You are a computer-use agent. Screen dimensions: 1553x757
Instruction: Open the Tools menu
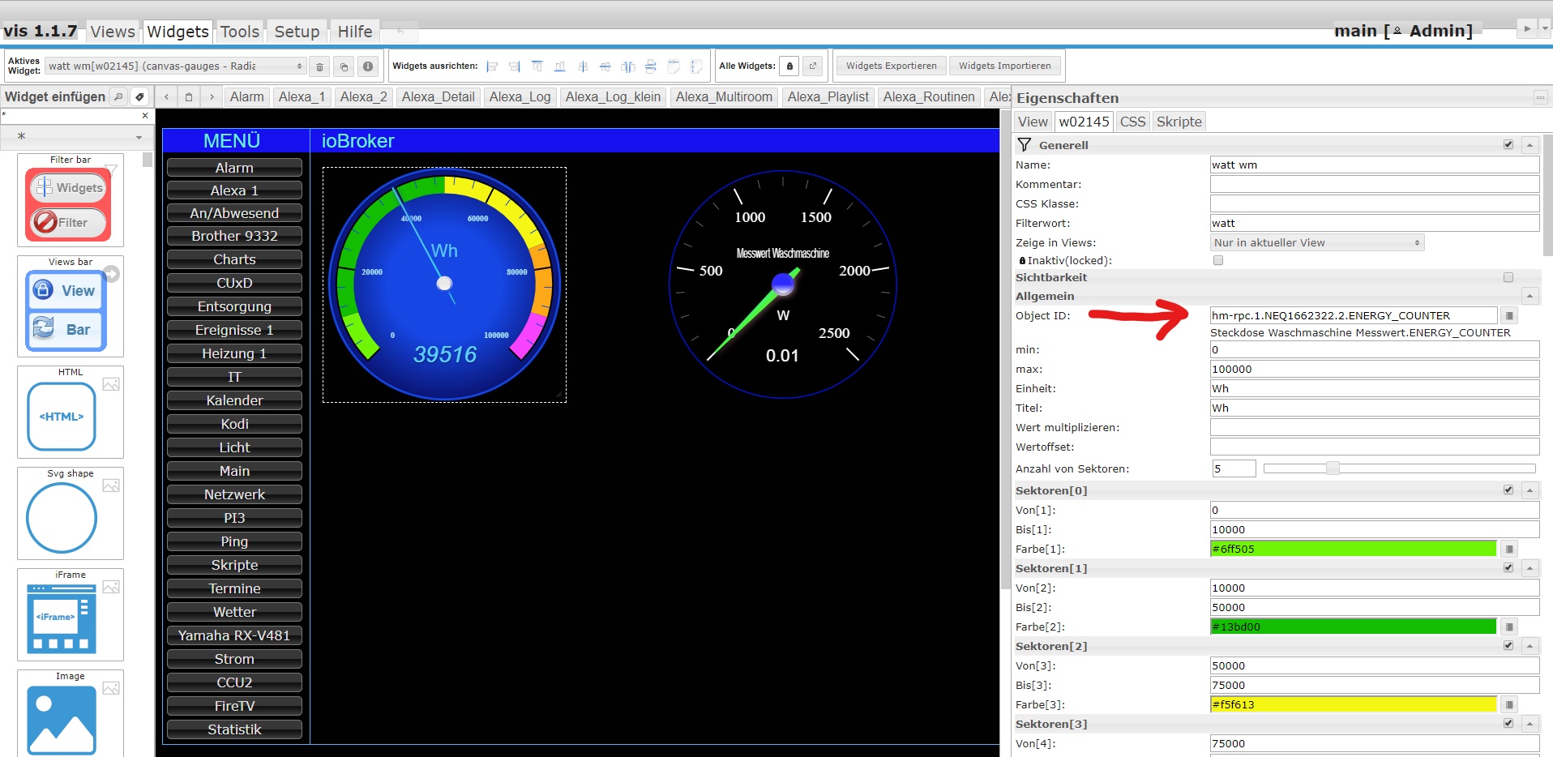[x=240, y=32]
